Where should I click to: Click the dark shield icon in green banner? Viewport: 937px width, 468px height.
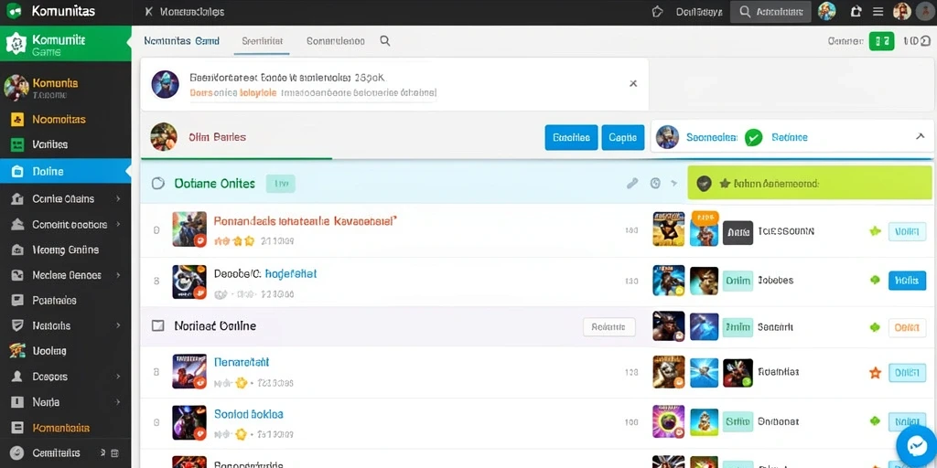click(x=704, y=184)
